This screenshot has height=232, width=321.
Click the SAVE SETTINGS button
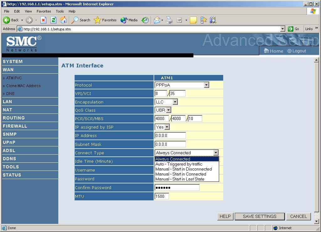pyautogui.click(x=260, y=216)
